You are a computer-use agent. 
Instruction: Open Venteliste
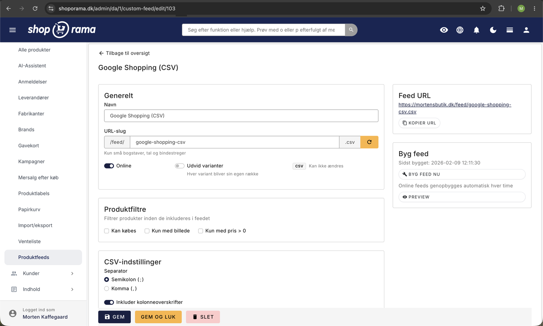(x=29, y=241)
